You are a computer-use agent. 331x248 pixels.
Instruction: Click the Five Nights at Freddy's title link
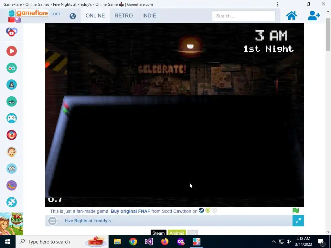pyautogui.click(x=88, y=221)
